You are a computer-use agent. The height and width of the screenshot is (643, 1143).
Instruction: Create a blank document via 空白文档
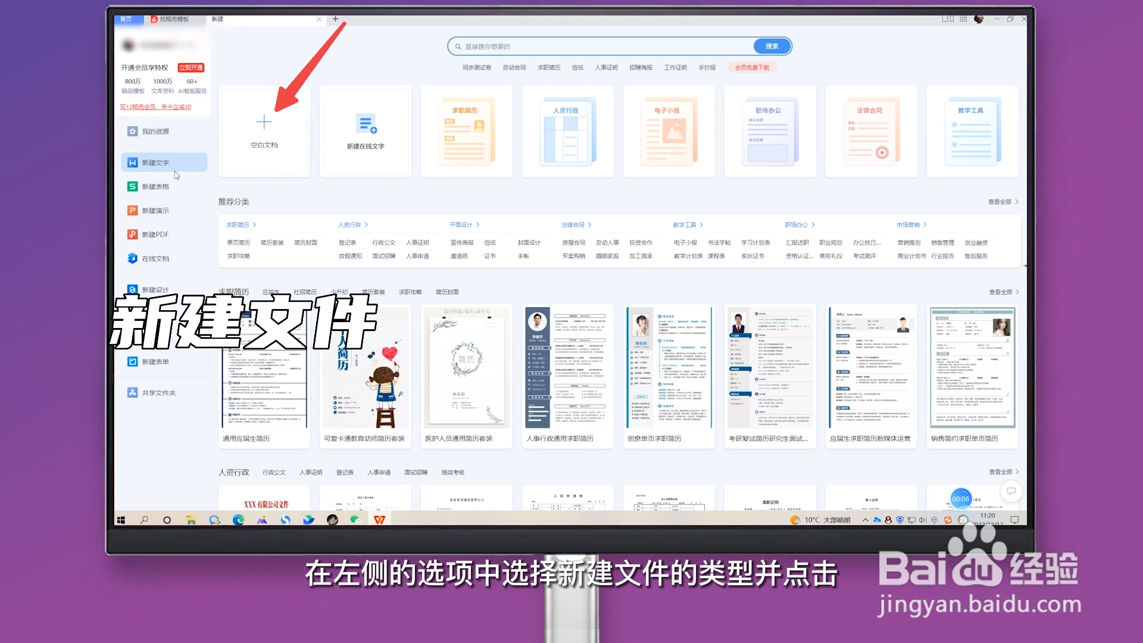[264, 132]
